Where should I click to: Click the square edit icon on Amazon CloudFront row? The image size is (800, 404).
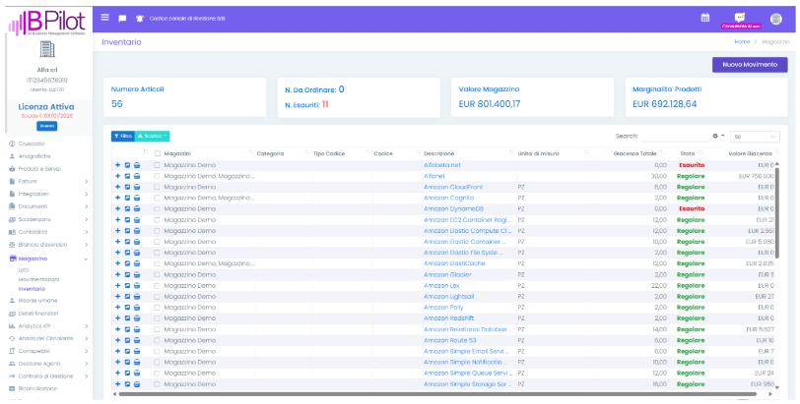coord(127,187)
